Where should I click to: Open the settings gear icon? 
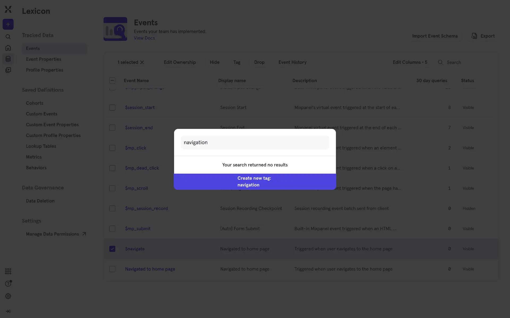tap(8, 296)
